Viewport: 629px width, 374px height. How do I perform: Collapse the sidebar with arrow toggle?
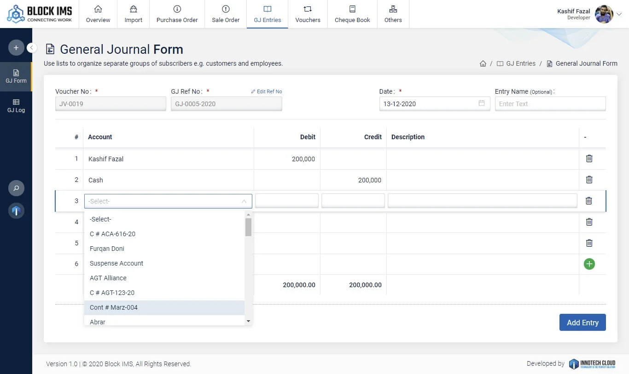click(x=32, y=47)
